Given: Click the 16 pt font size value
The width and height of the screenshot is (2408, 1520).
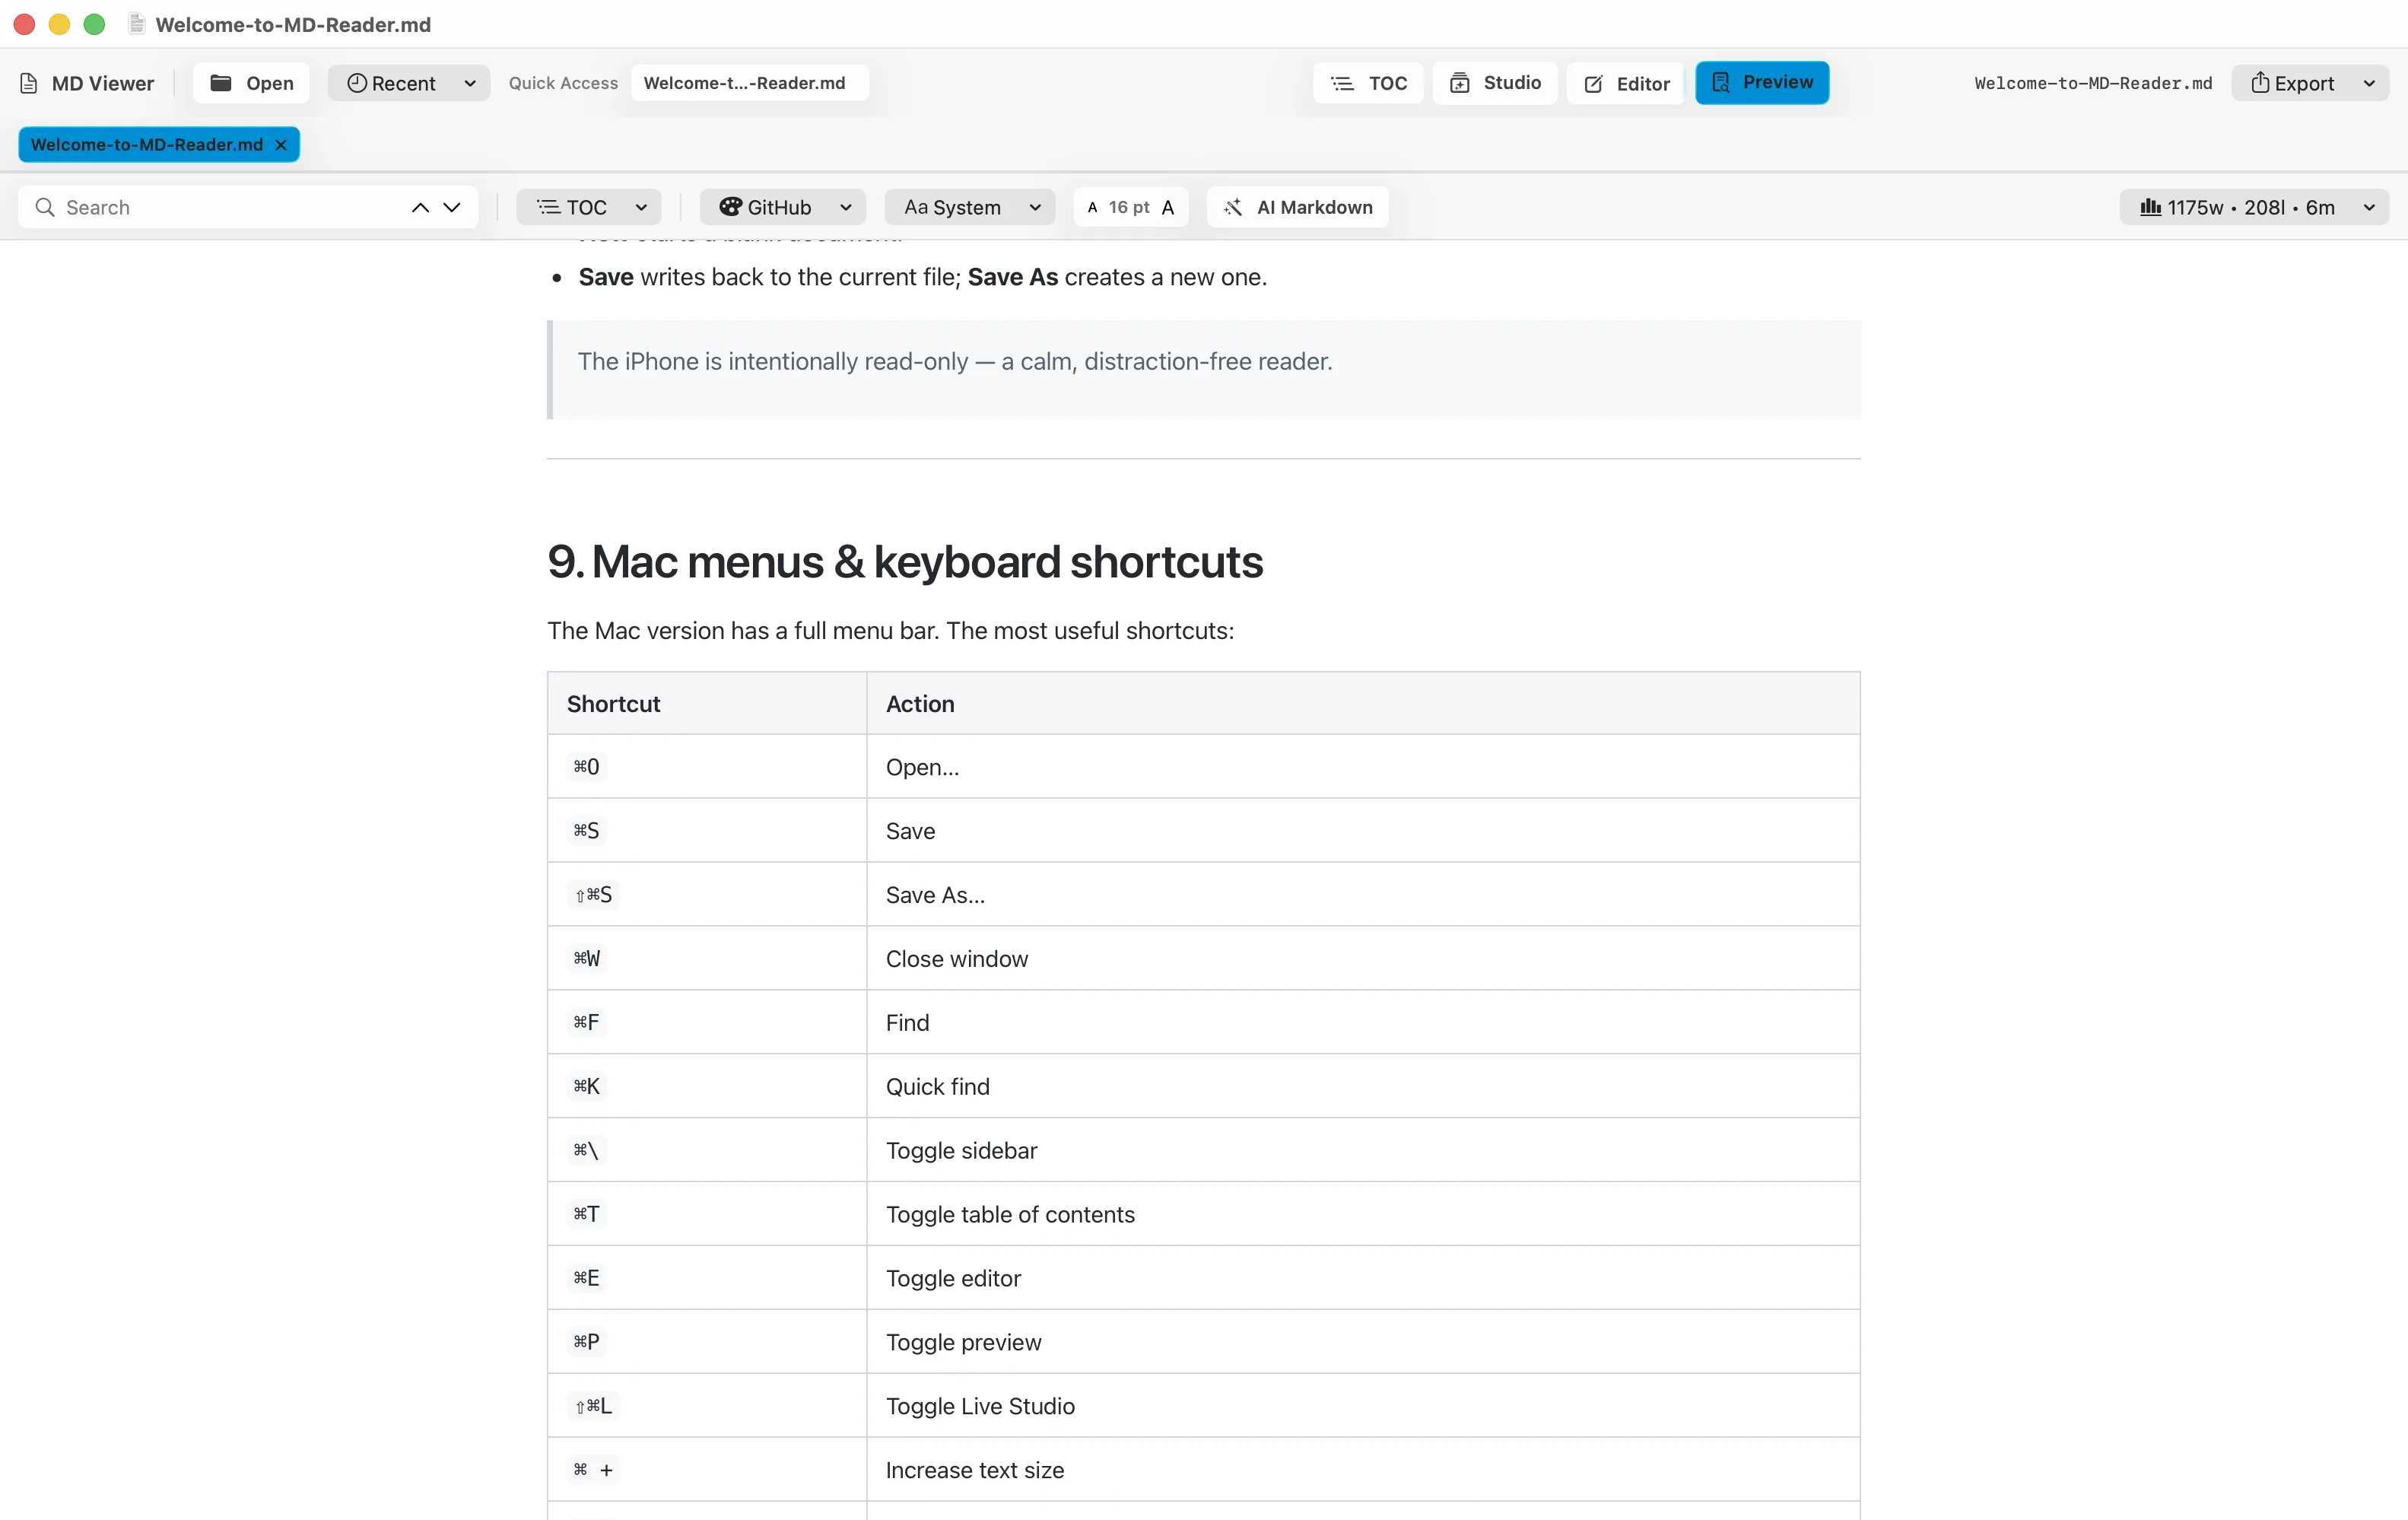Looking at the screenshot, I should (x=1129, y=207).
